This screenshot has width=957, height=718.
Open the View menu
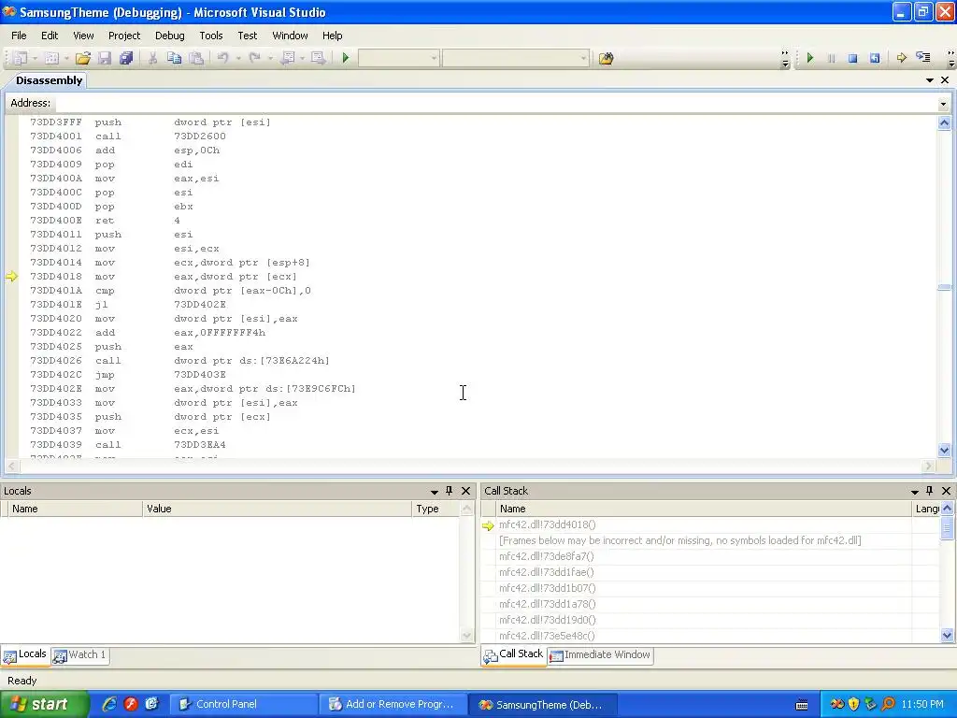click(83, 36)
